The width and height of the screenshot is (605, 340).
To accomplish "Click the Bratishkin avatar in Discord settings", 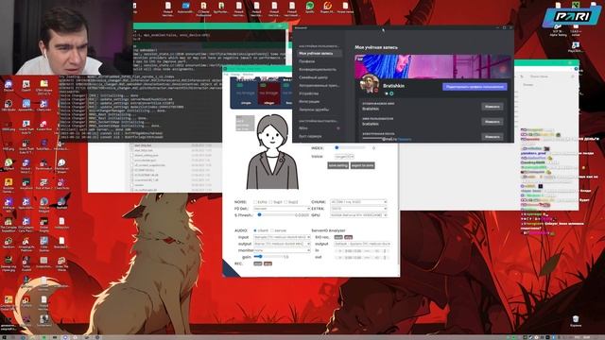I will click(369, 83).
